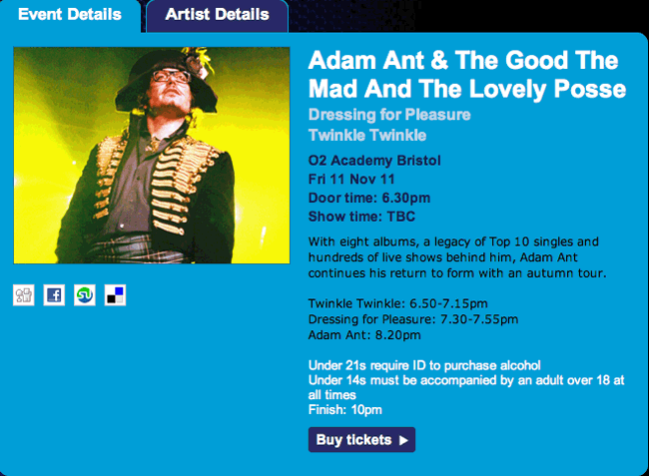Click the eight albums description paragraph
Screen dimensions: 649x476
tap(464, 257)
